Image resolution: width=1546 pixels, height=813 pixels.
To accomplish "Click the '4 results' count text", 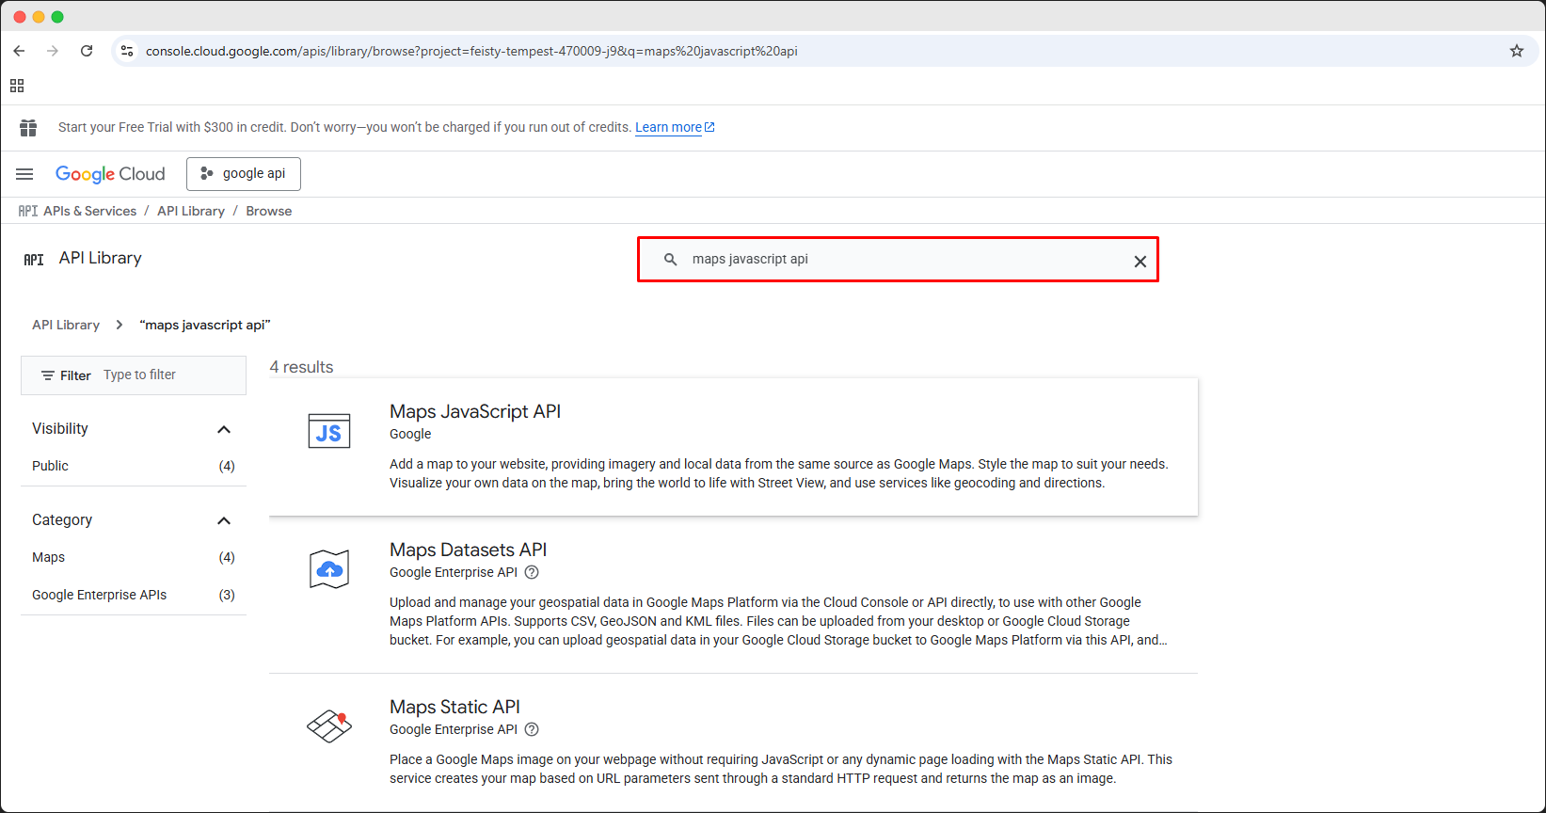I will pyautogui.click(x=301, y=367).
